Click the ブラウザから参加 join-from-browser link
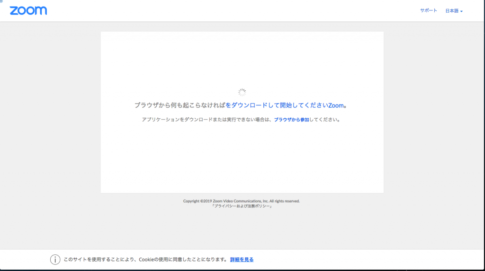 [x=291, y=120]
